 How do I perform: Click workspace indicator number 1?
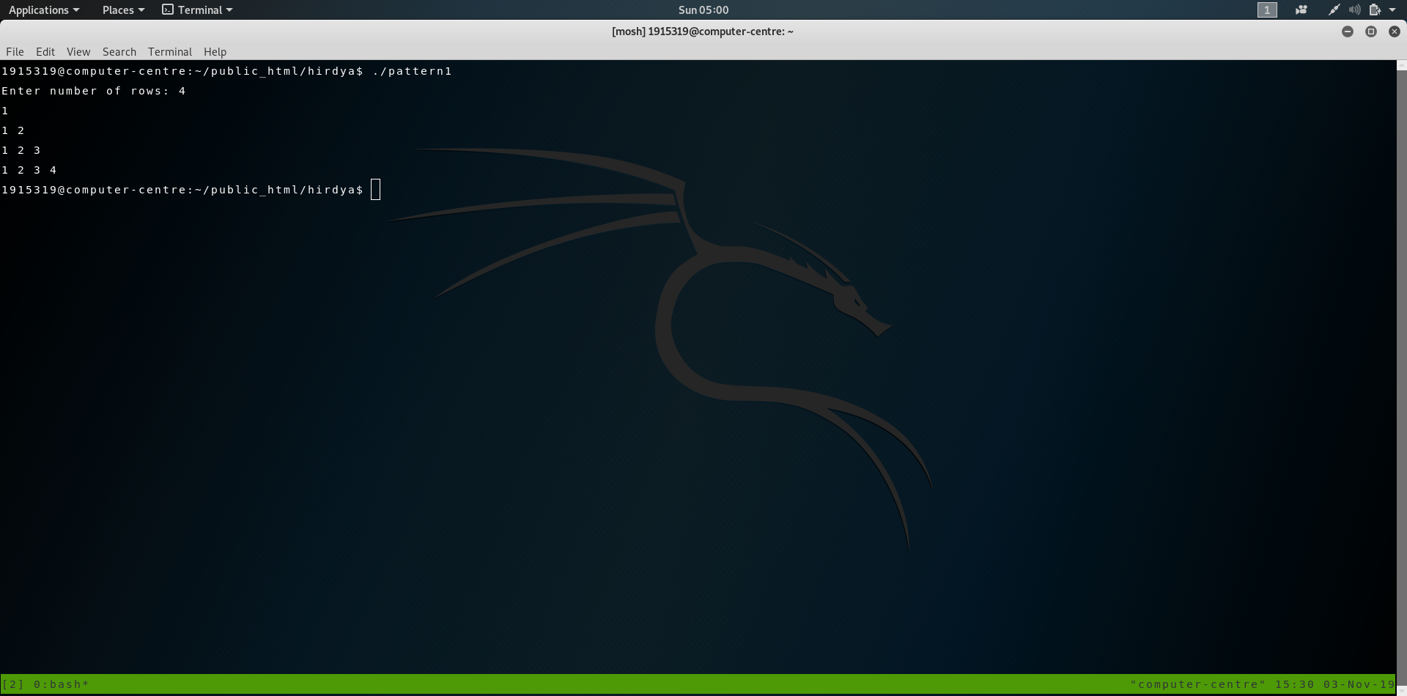coord(1267,10)
